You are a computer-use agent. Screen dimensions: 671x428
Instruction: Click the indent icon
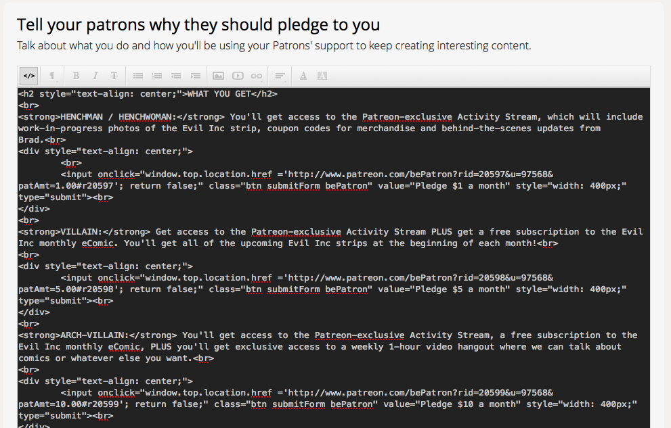pyautogui.click(x=195, y=76)
